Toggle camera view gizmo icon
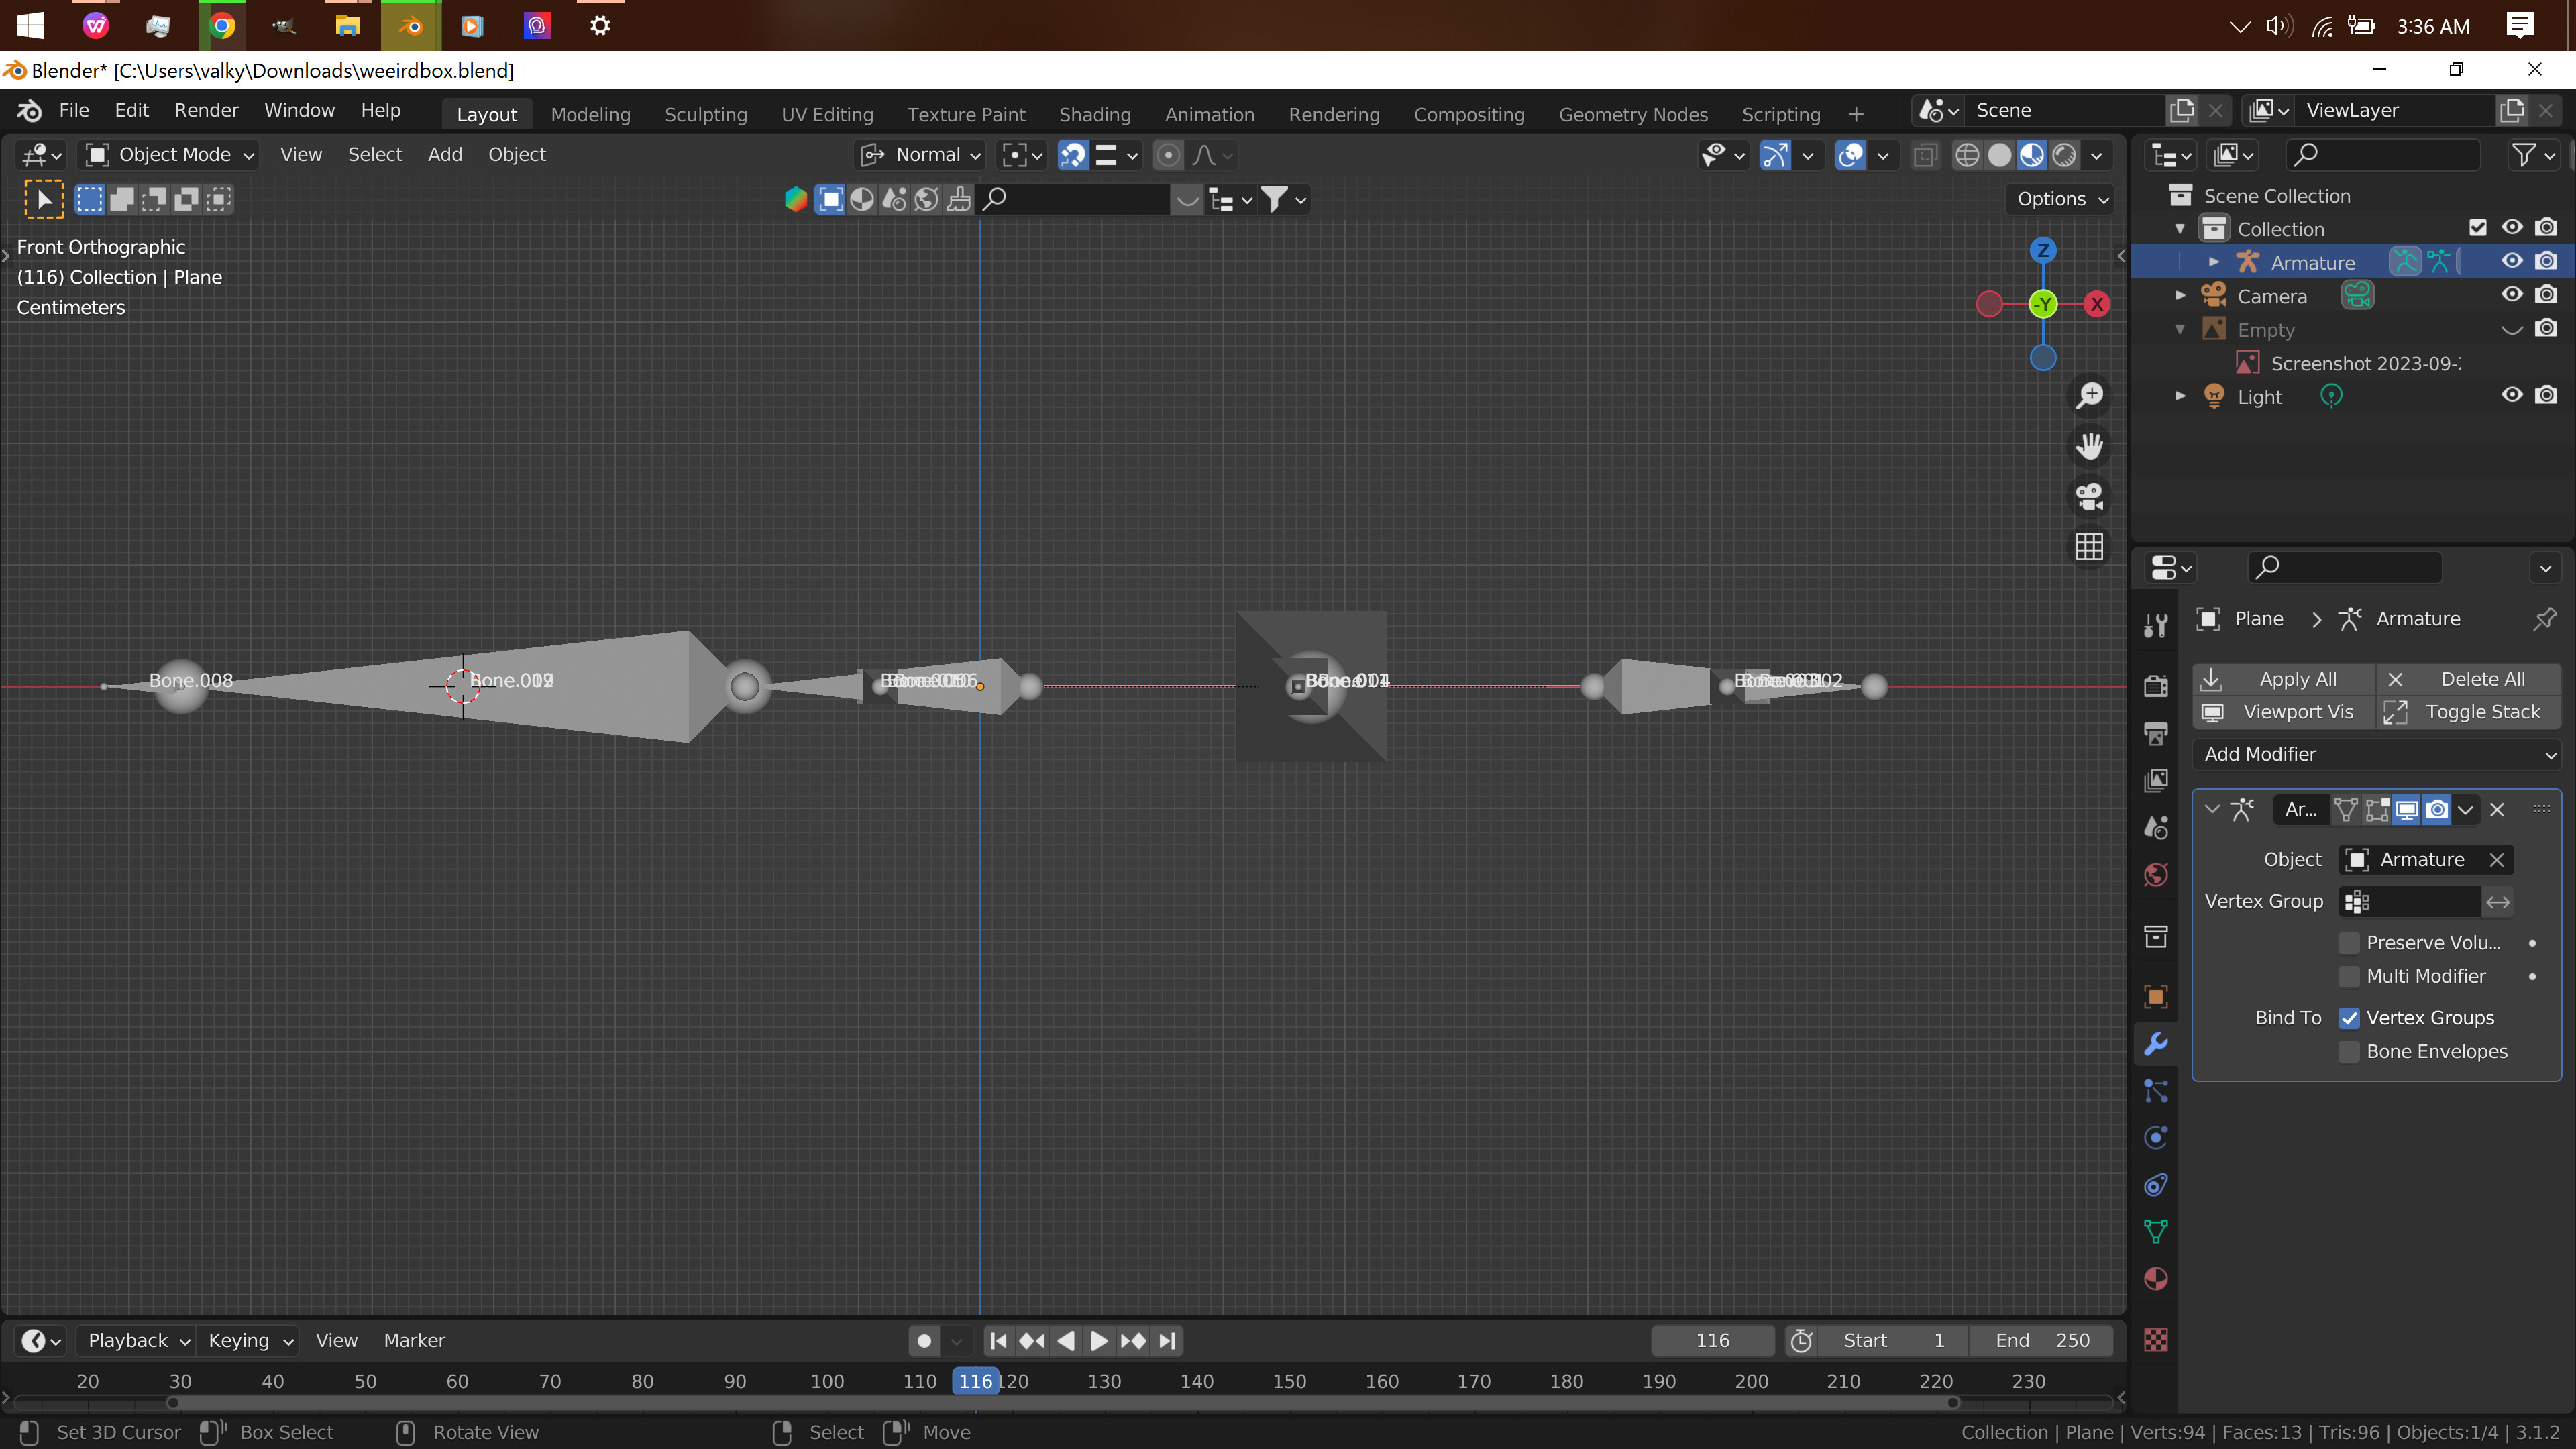Image resolution: width=2576 pixels, height=1449 pixels. coord(2089,496)
